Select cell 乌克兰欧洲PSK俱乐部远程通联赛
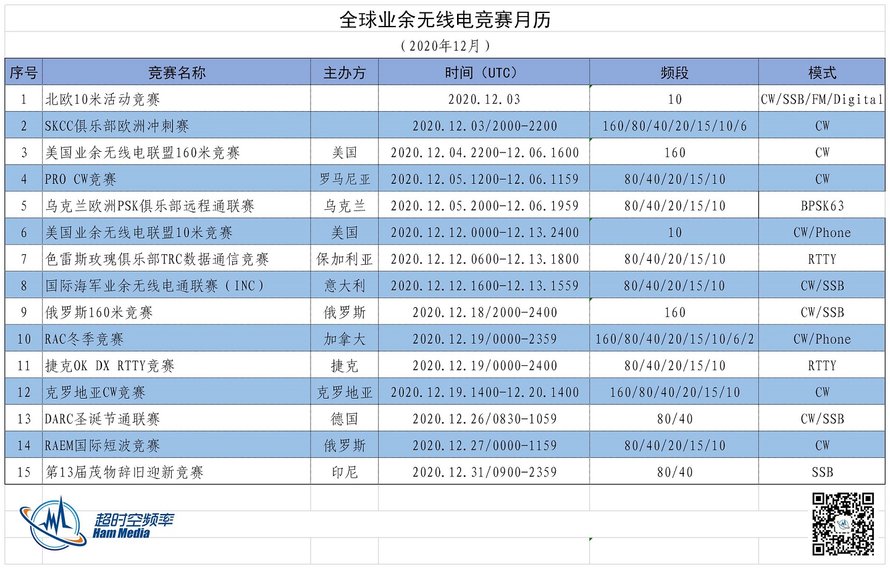The height and width of the screenshot is (569, 890). [177, 206]
